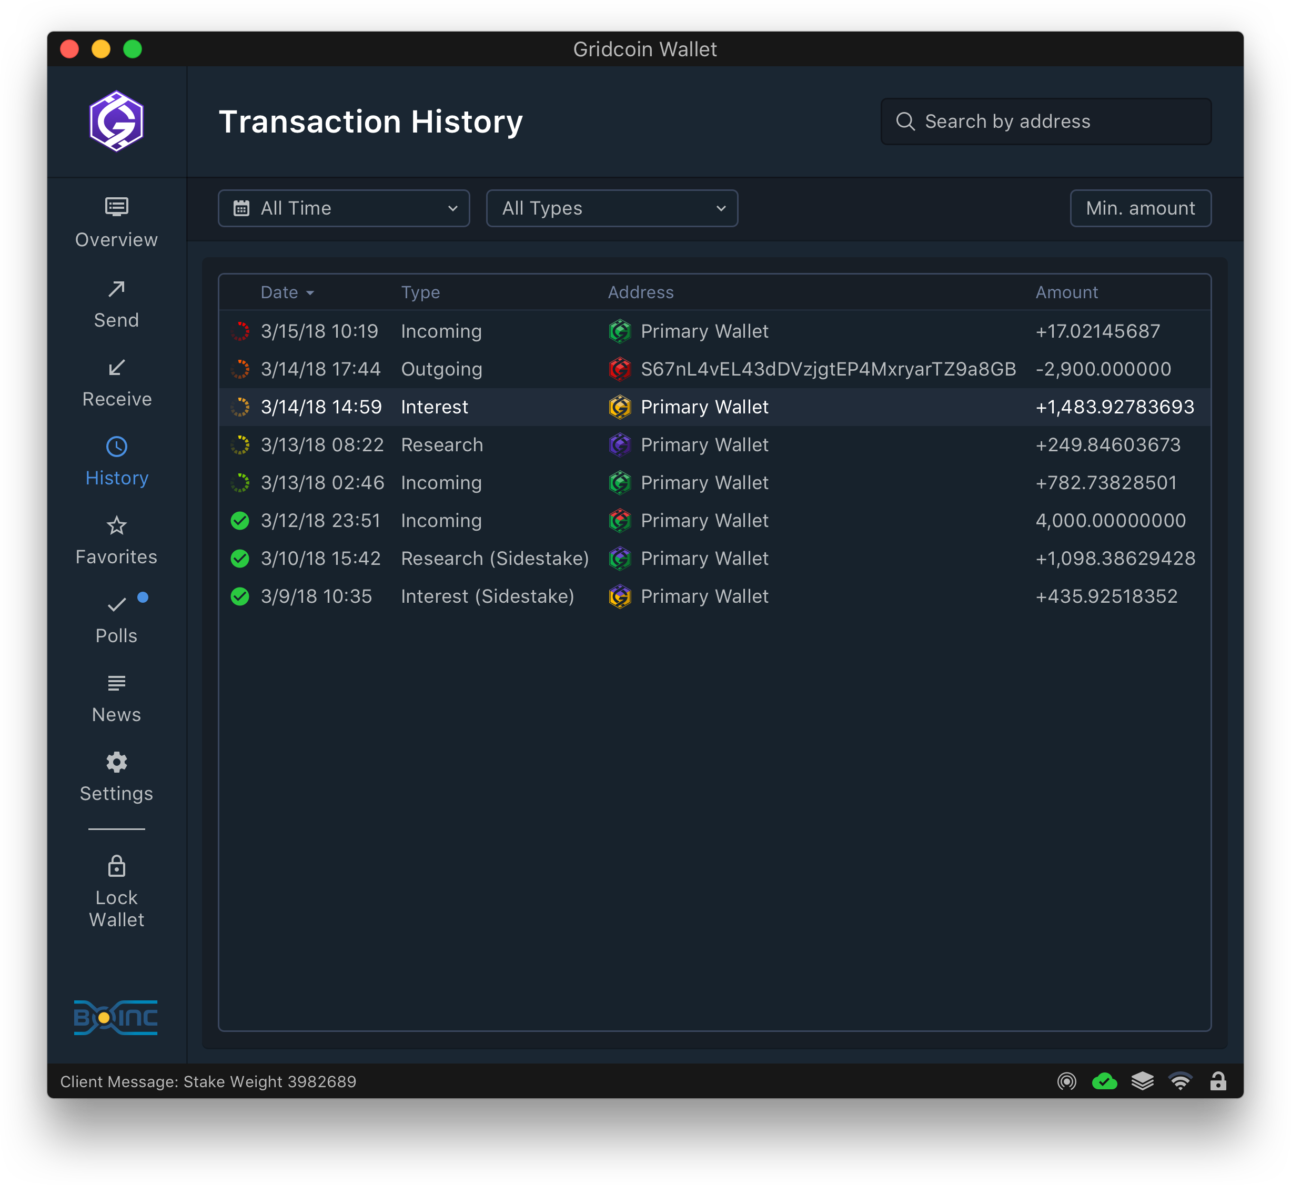
Task: Open the Receive page
Action: pos(117,383)
